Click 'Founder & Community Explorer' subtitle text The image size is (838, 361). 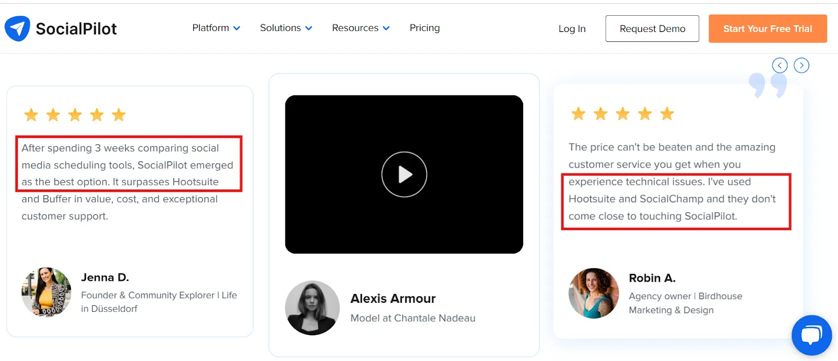click(x=148, y=296)
